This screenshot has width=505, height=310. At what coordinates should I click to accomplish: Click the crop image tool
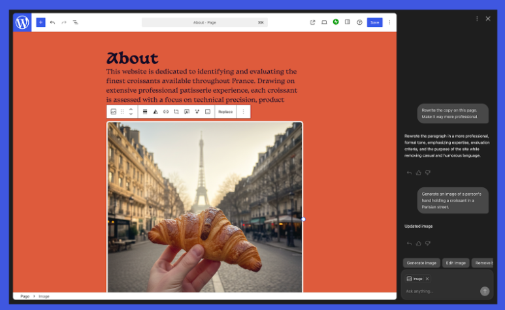click(x=176, y=112)
